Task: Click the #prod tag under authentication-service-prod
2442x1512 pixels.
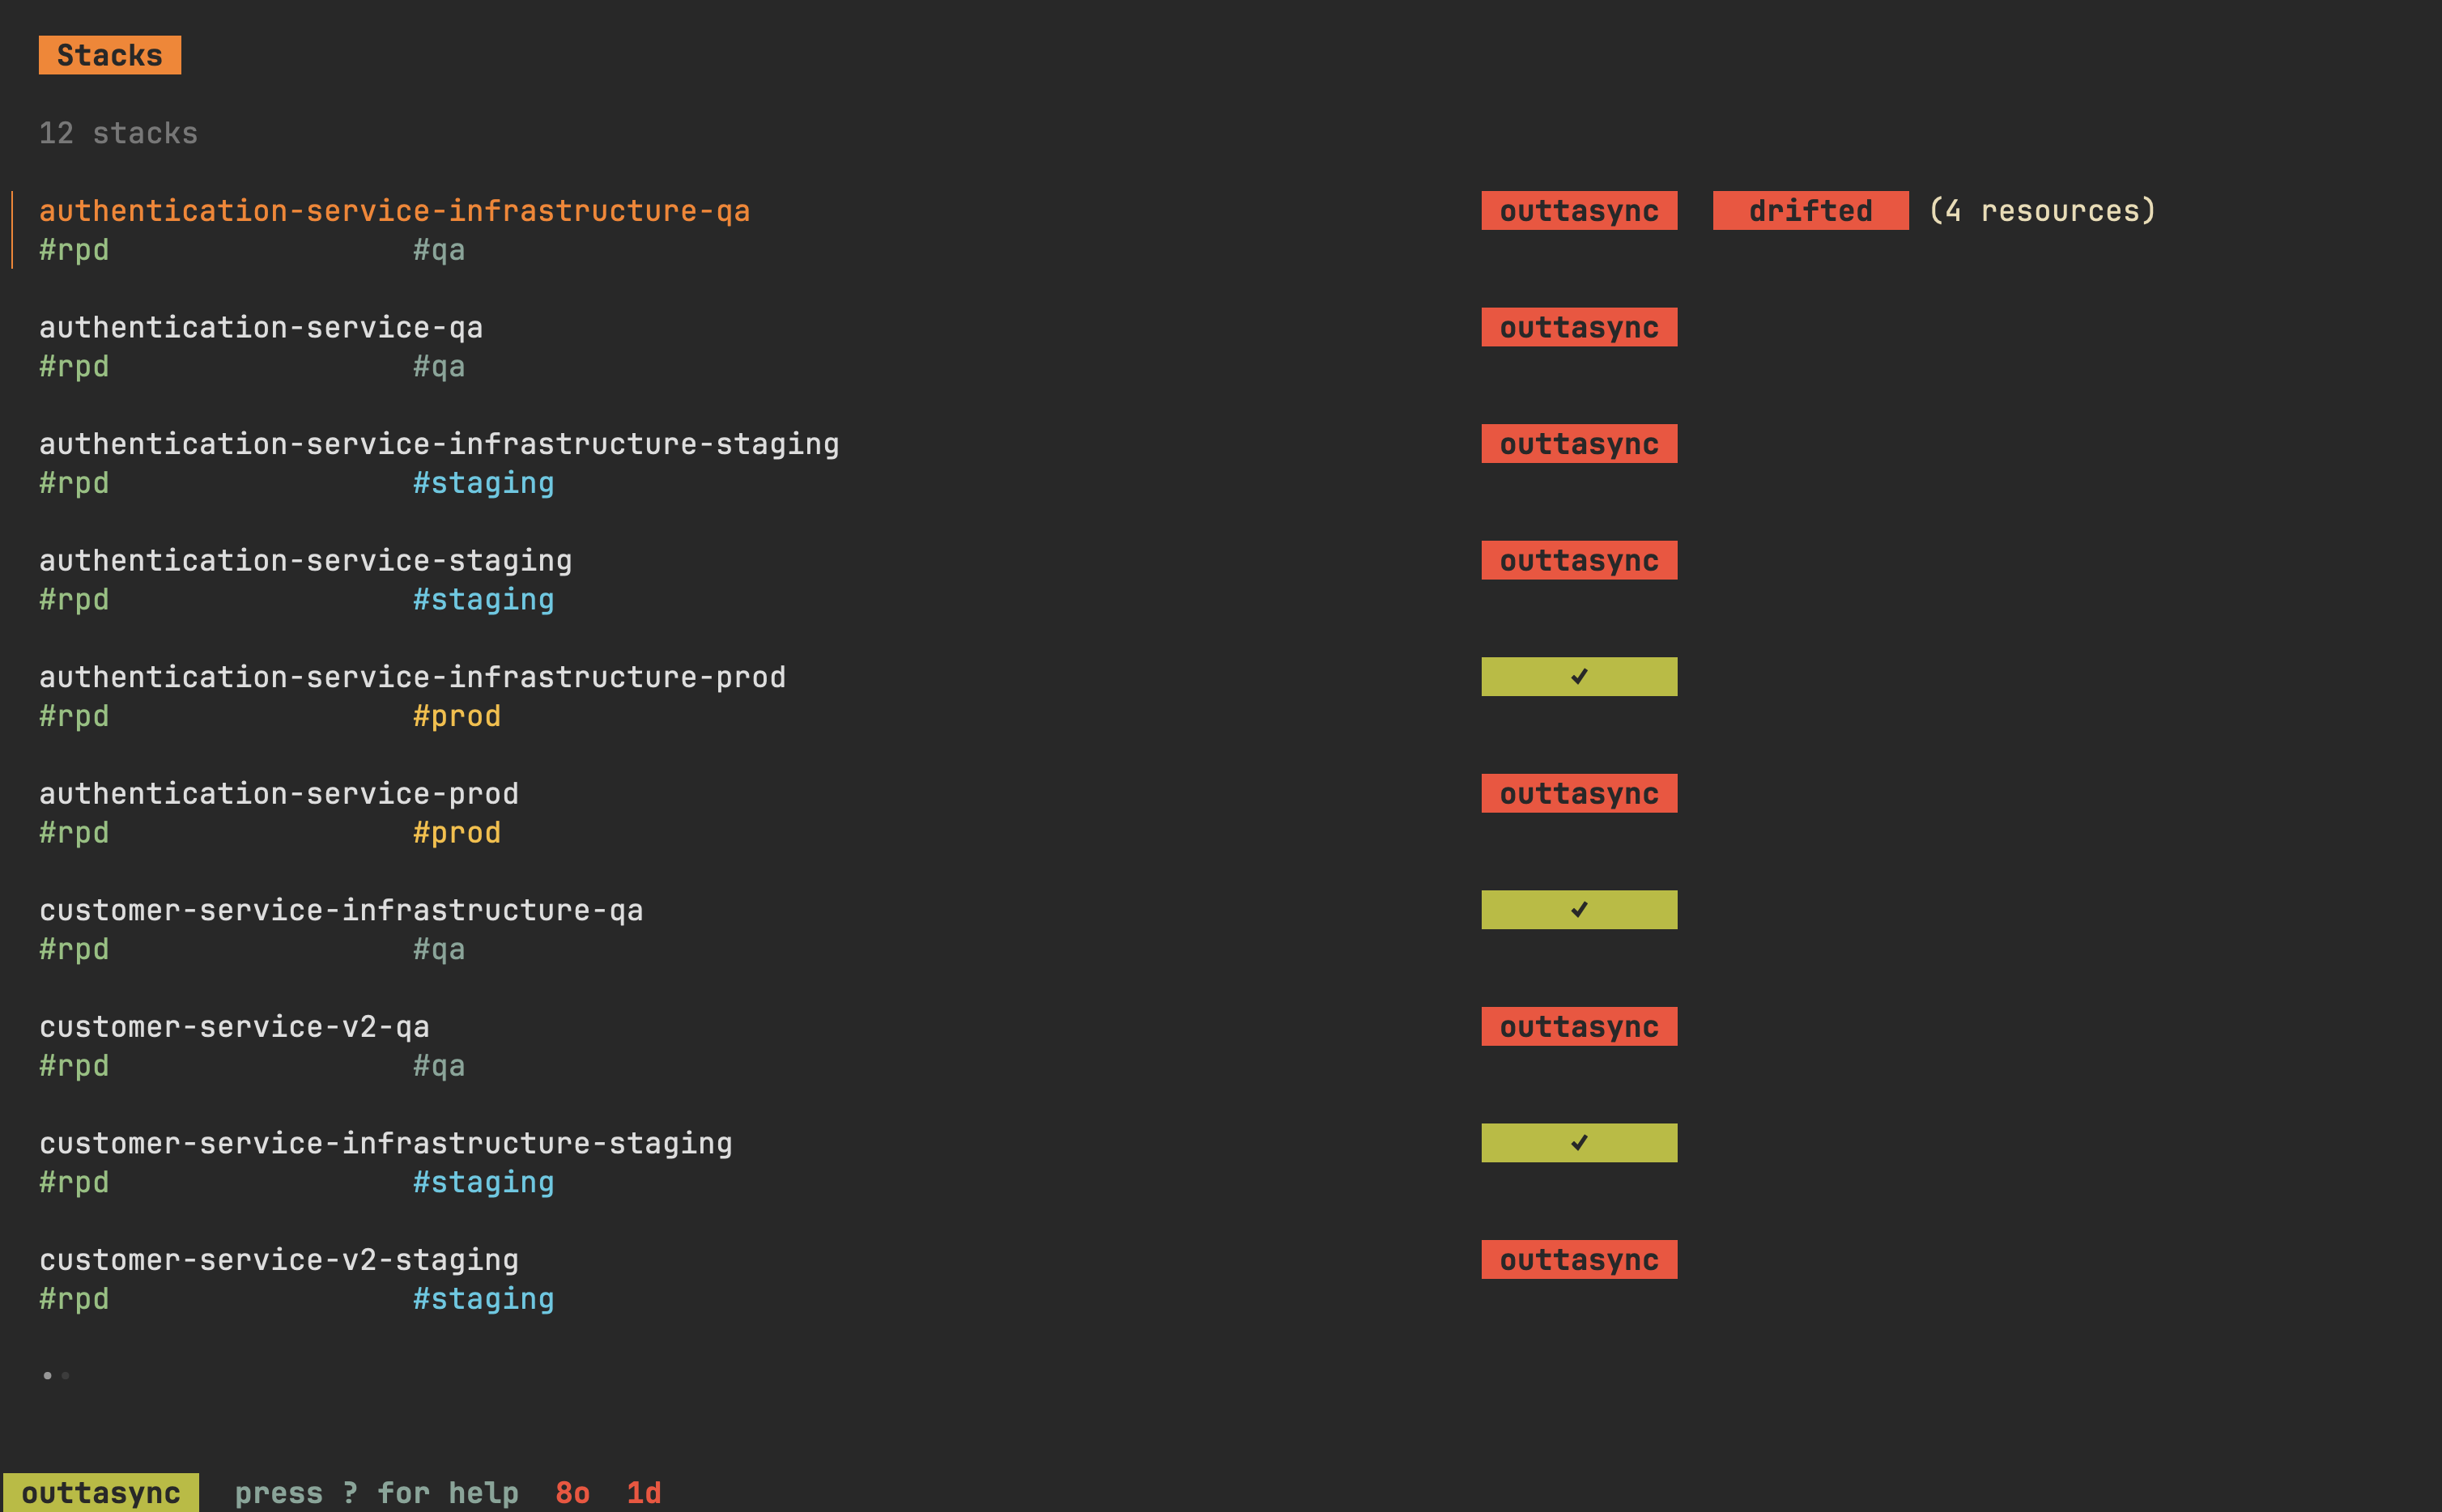Action: [456, 833]
